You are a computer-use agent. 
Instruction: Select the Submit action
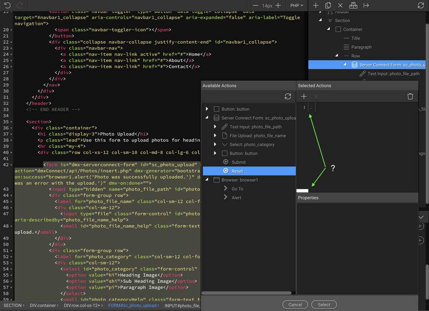[238, 162]
